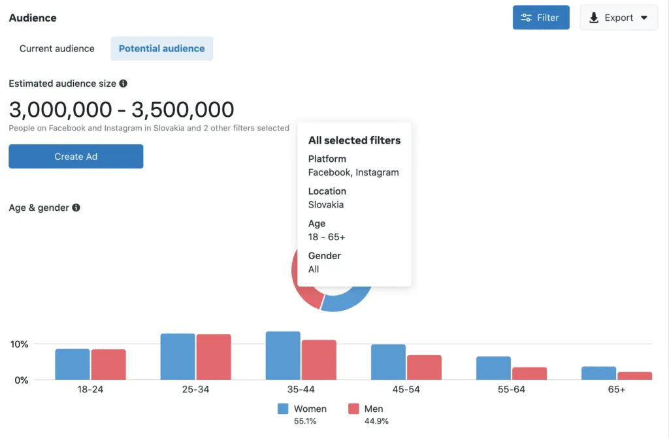Click the Women bar for ages 35-44
This screenshot has height=438, width=669.
(x=283, y=356)
